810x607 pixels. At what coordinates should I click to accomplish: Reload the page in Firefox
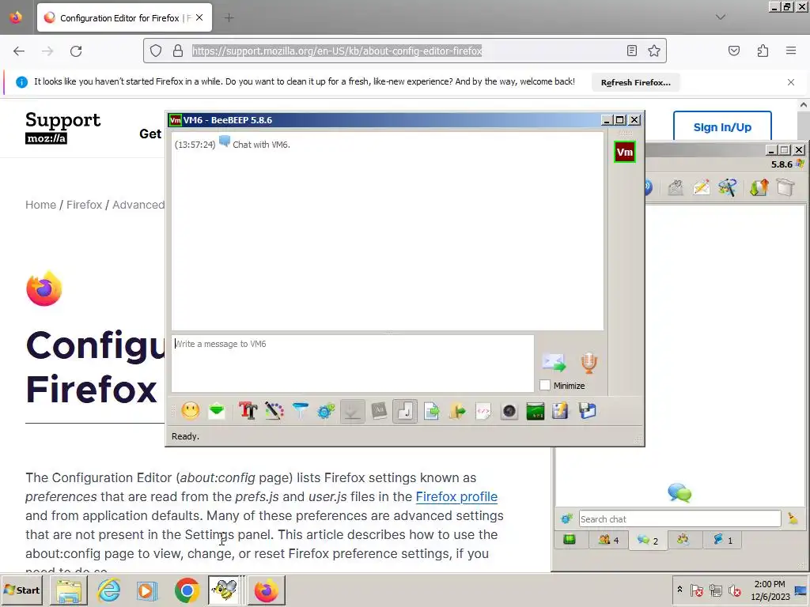point(76,51)
